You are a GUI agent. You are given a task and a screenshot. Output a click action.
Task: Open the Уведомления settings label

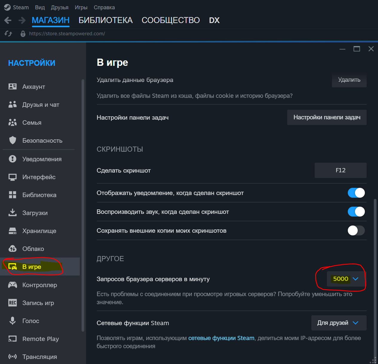point(42,159)
